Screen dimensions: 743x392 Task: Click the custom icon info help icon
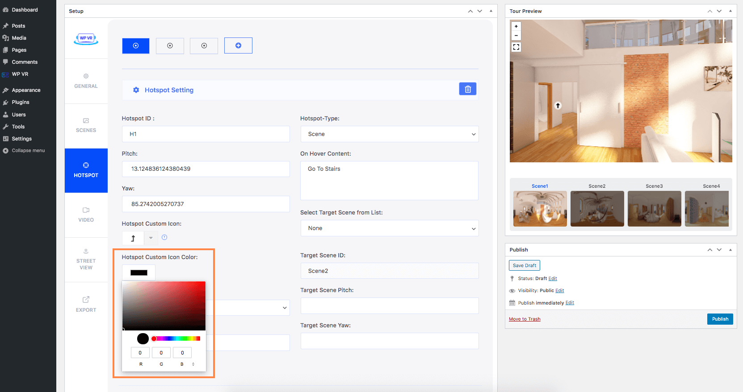point(164,238)
